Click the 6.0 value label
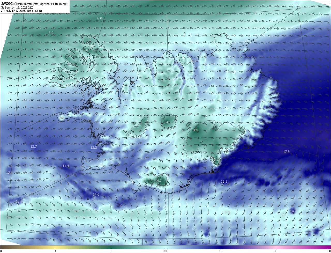The image size is (331, 253). [100, 18]
